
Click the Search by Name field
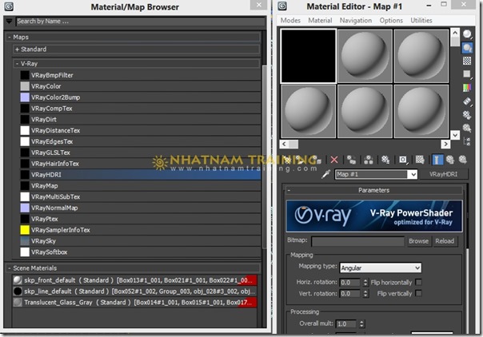(x=141, y=22)
